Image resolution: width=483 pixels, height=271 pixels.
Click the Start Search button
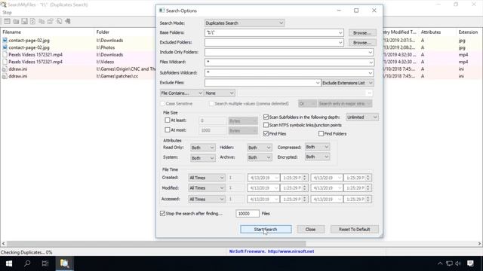tap(266, 229)
